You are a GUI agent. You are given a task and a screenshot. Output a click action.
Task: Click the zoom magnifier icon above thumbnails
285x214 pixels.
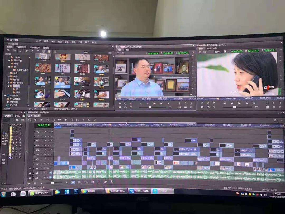[x=55, y=52]
